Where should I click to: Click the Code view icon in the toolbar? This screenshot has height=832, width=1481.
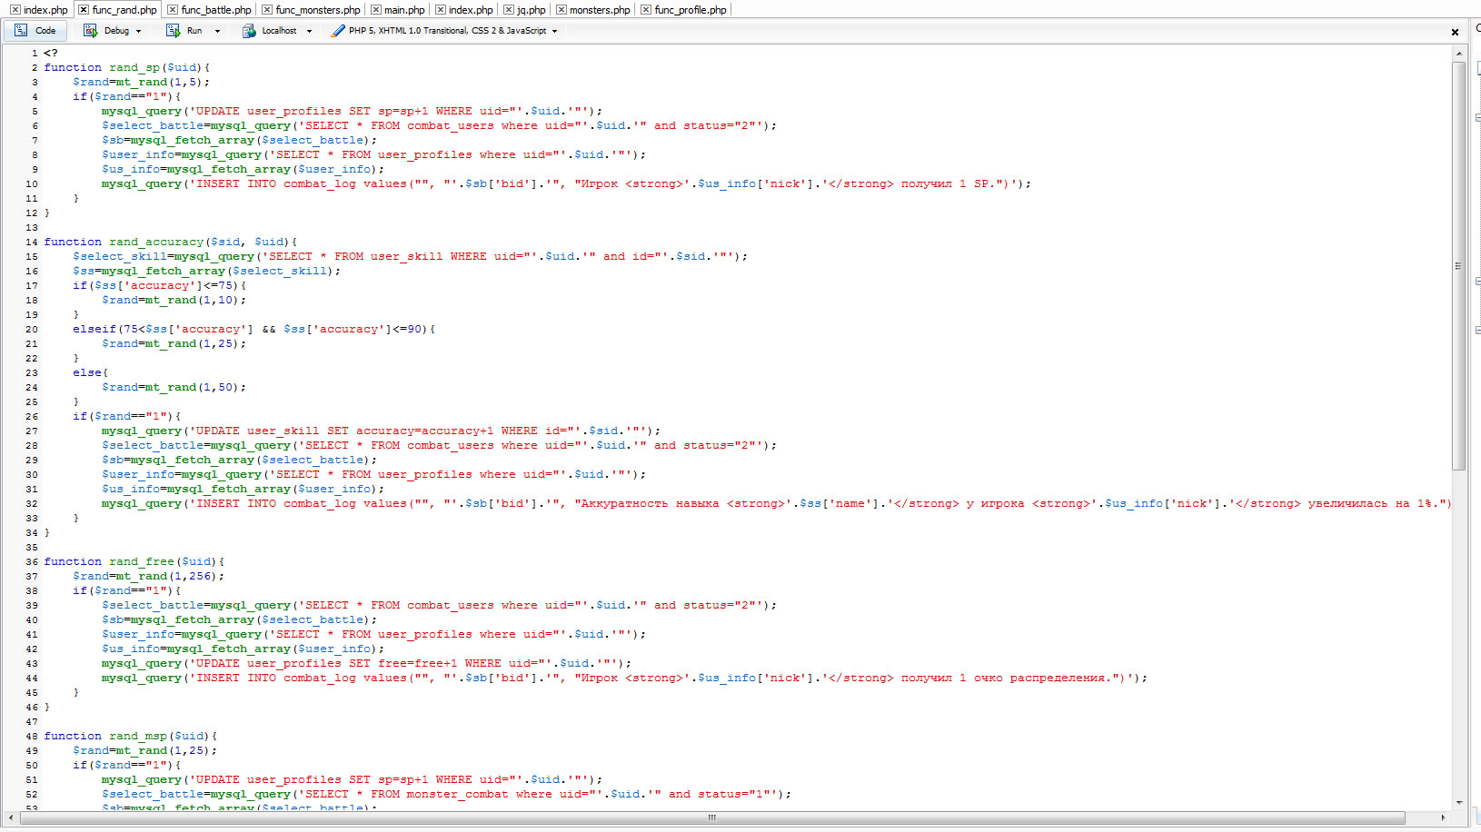(21, 30)
